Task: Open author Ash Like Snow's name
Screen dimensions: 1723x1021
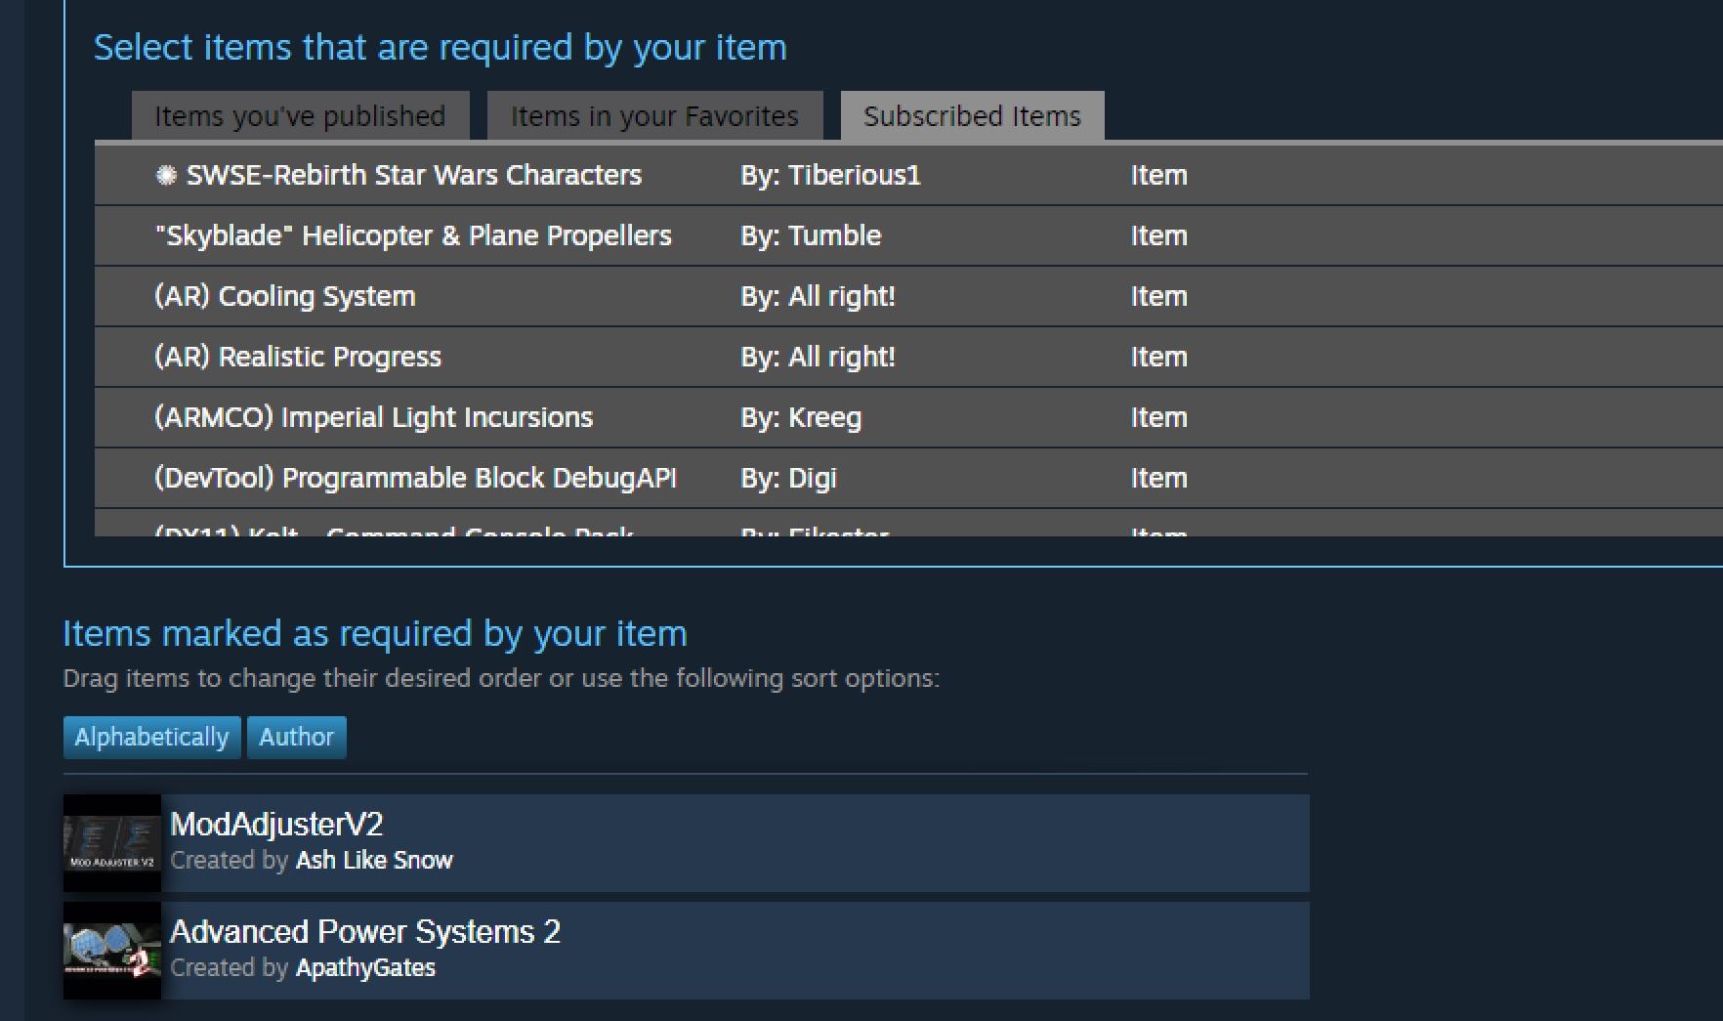Action: coord(374,861)
